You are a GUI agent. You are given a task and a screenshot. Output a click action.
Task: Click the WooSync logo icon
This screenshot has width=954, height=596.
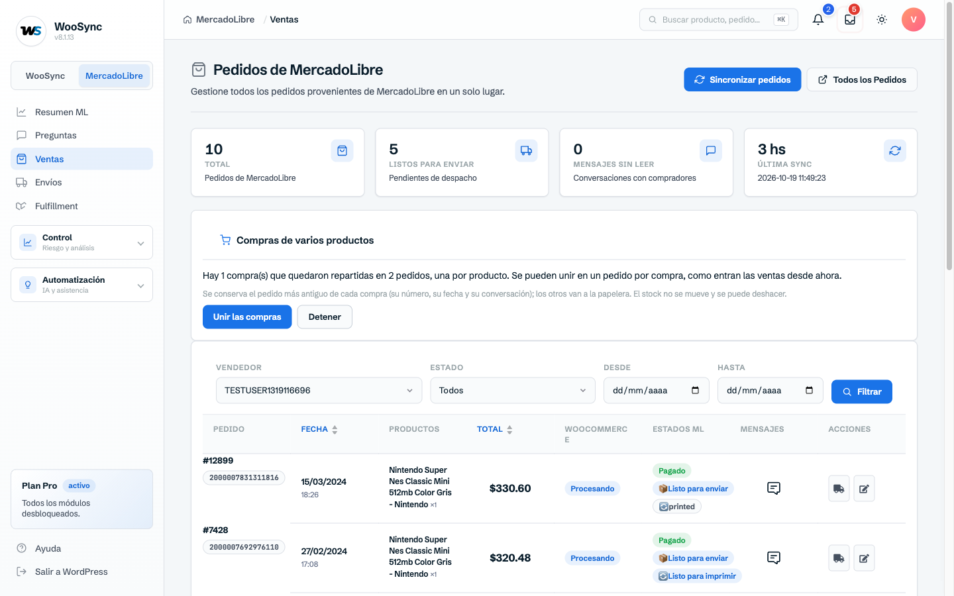(31, 31)
